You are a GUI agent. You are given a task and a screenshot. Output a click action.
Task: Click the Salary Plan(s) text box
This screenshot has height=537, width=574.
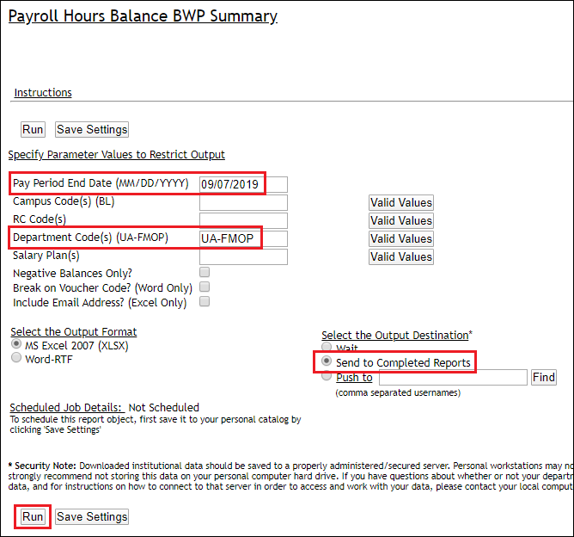pos(242,256)
